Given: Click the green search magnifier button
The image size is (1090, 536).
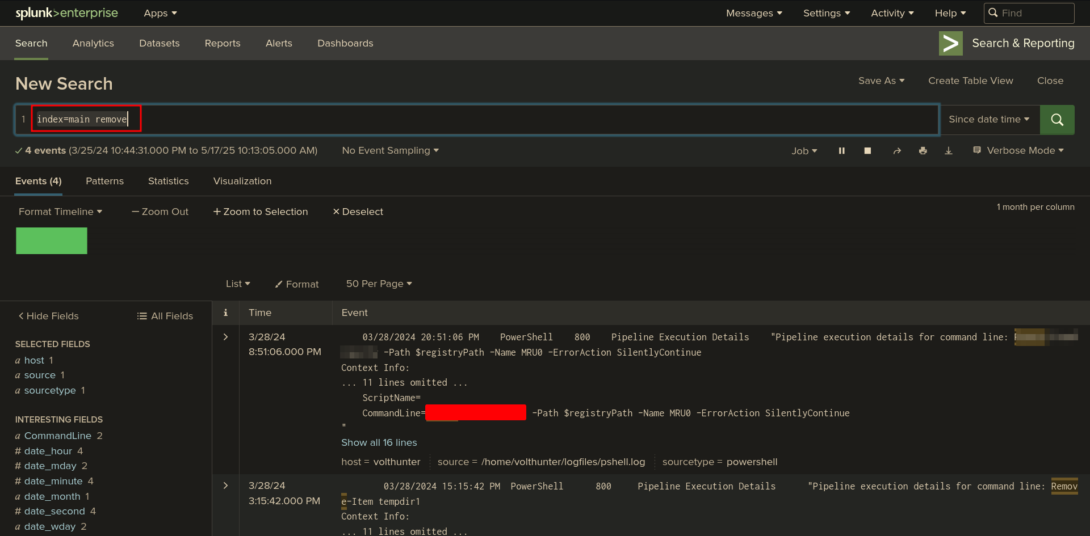Looking at the screenshot, I should click(1057, 120).
